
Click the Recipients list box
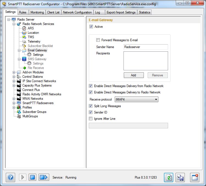[146, 61]
